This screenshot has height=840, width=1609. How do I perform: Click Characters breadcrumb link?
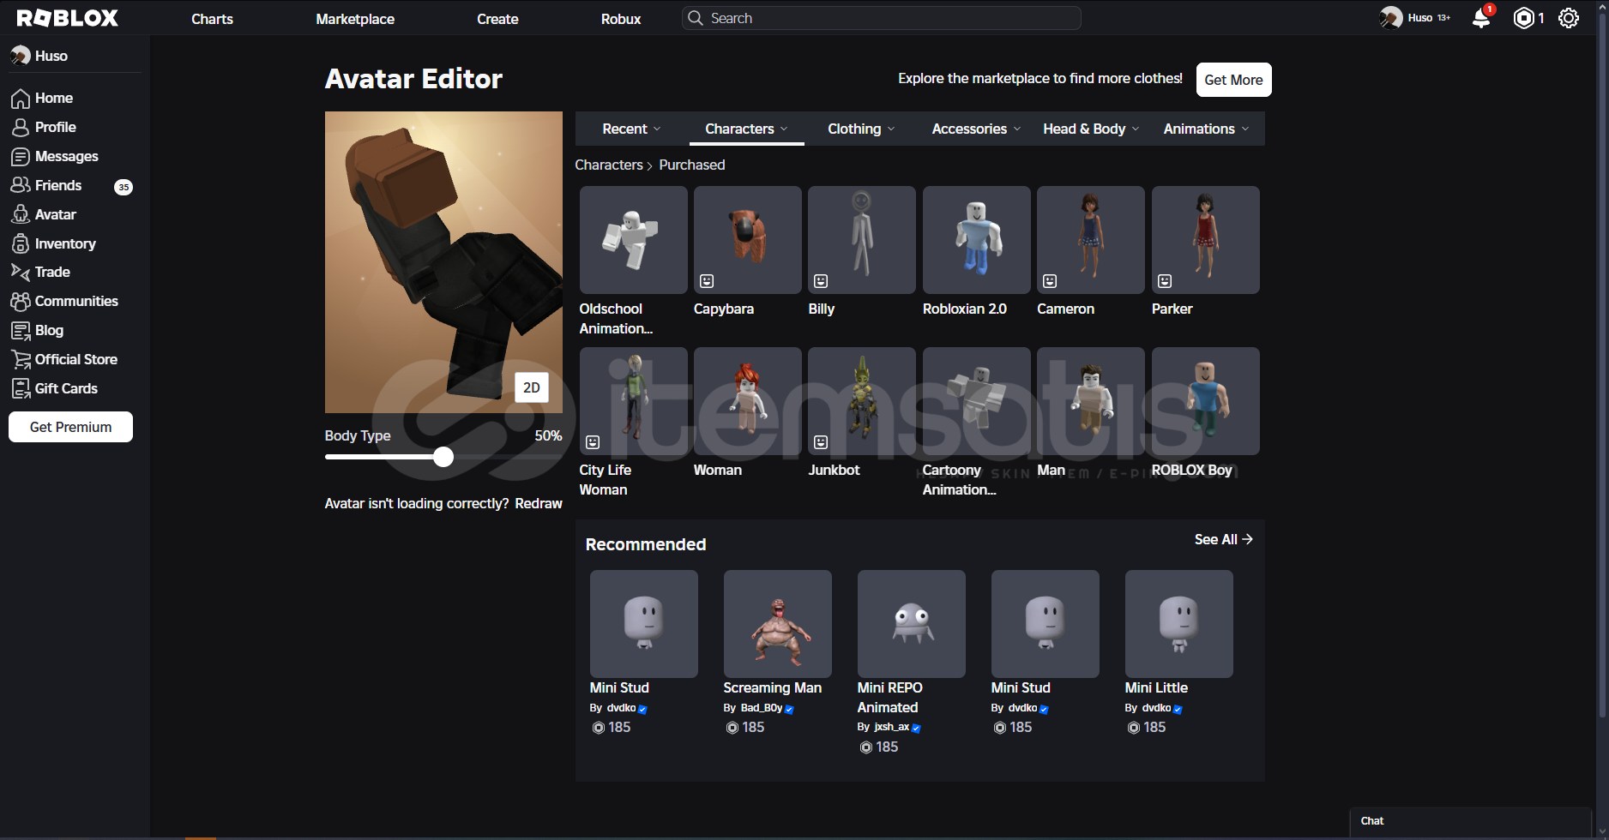point(609,165)
